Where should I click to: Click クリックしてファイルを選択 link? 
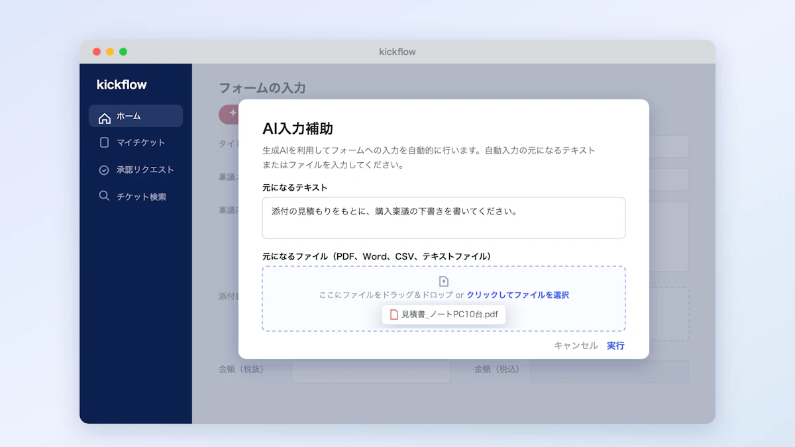517,295
